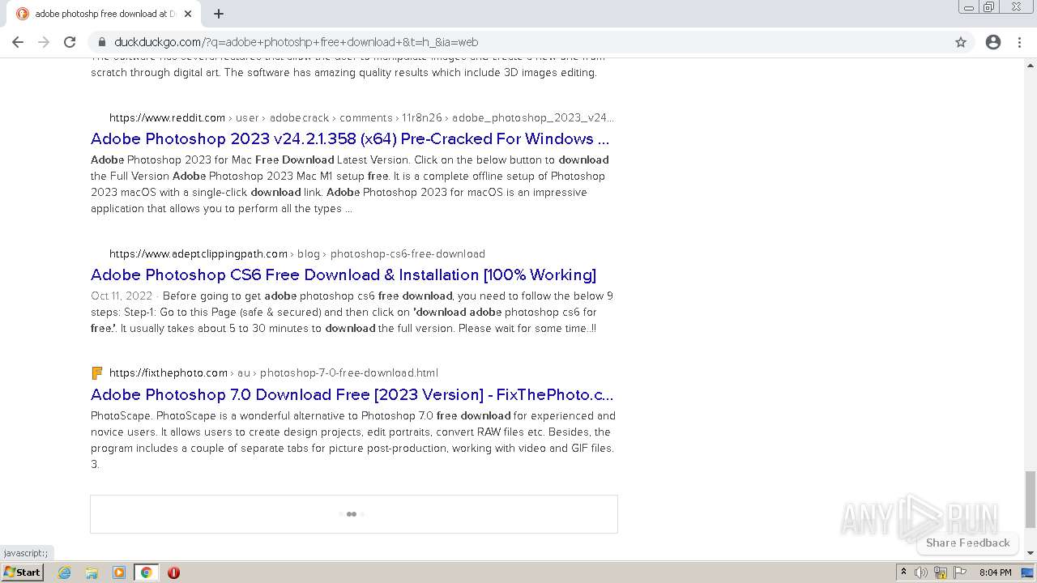Image resolution: width=1037 pixels, height=583 pixels.
Task: Click the Show desktop icon near clock
Action: pyautogui.click(x=1028, y=572)
